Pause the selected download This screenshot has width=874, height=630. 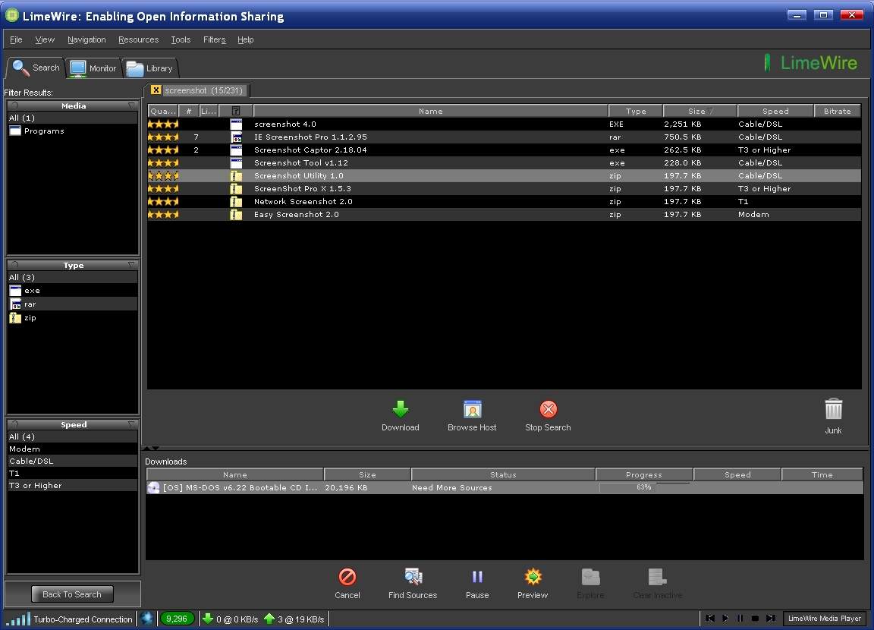coord(477,577)
